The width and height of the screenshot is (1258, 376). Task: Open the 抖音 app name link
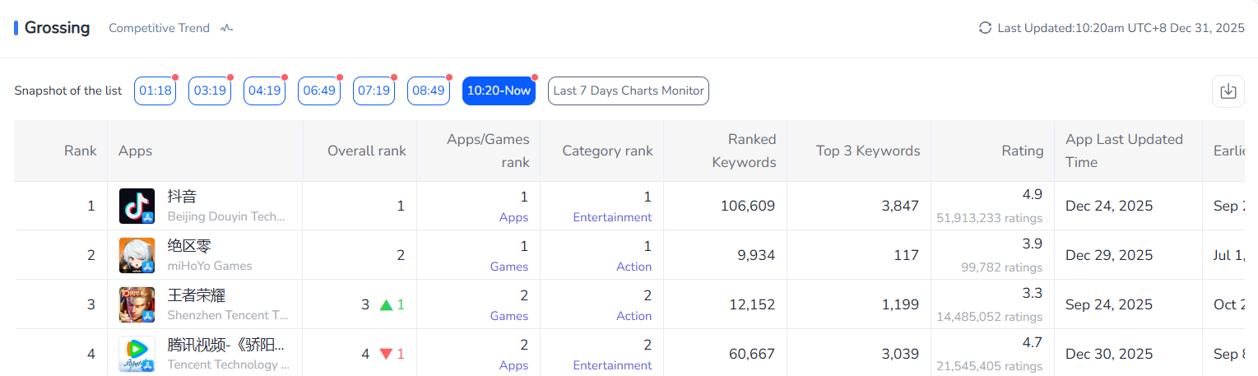[x=182, y=197]
